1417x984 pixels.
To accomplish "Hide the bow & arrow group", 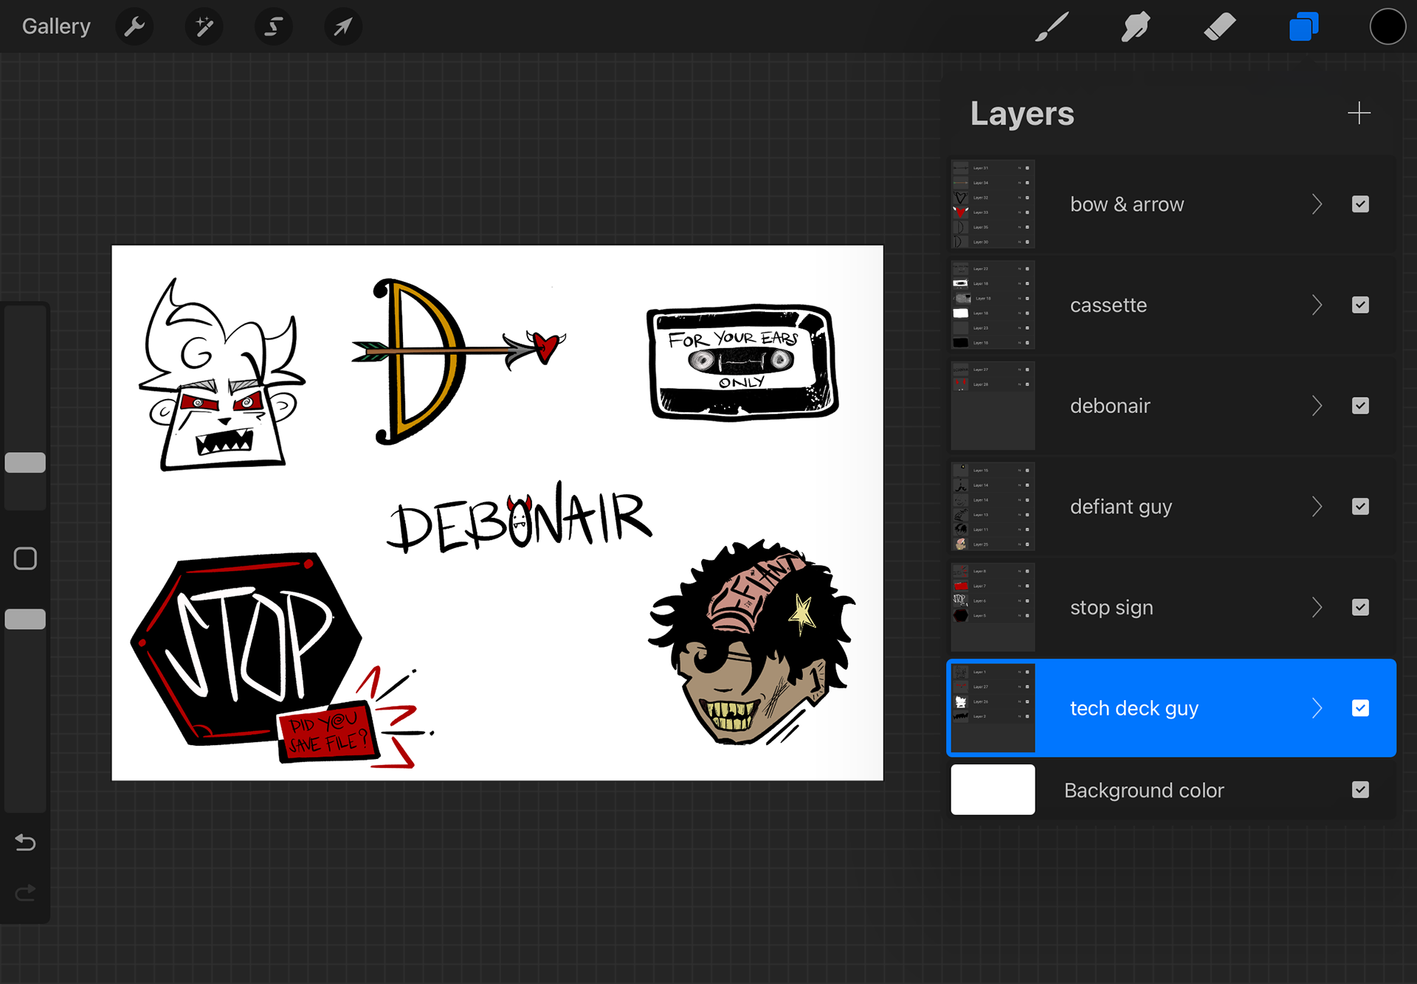I will pyautogui.click(x=1360, y=204).
